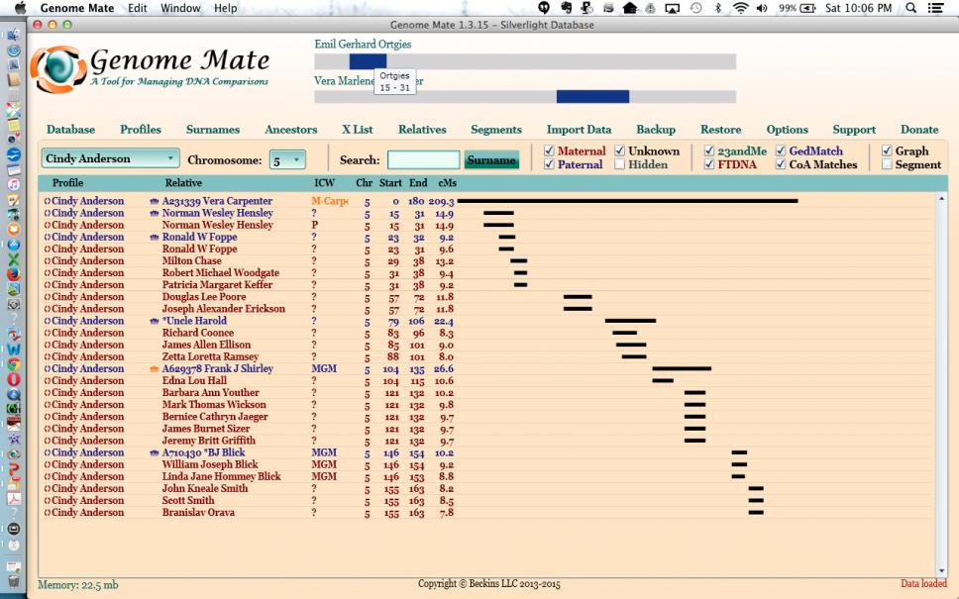Image resolution: width=959 pixels, height=599 pixels.
Task: Click the AirPlay display icon
Action: (672, 8)
